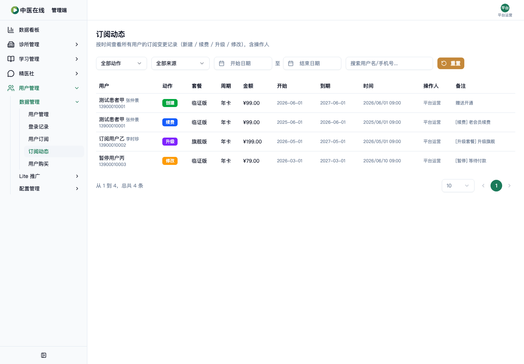Open the 全部动作 dropdown
This screenshot has width=524, height=364.
(x=122, y=63)
